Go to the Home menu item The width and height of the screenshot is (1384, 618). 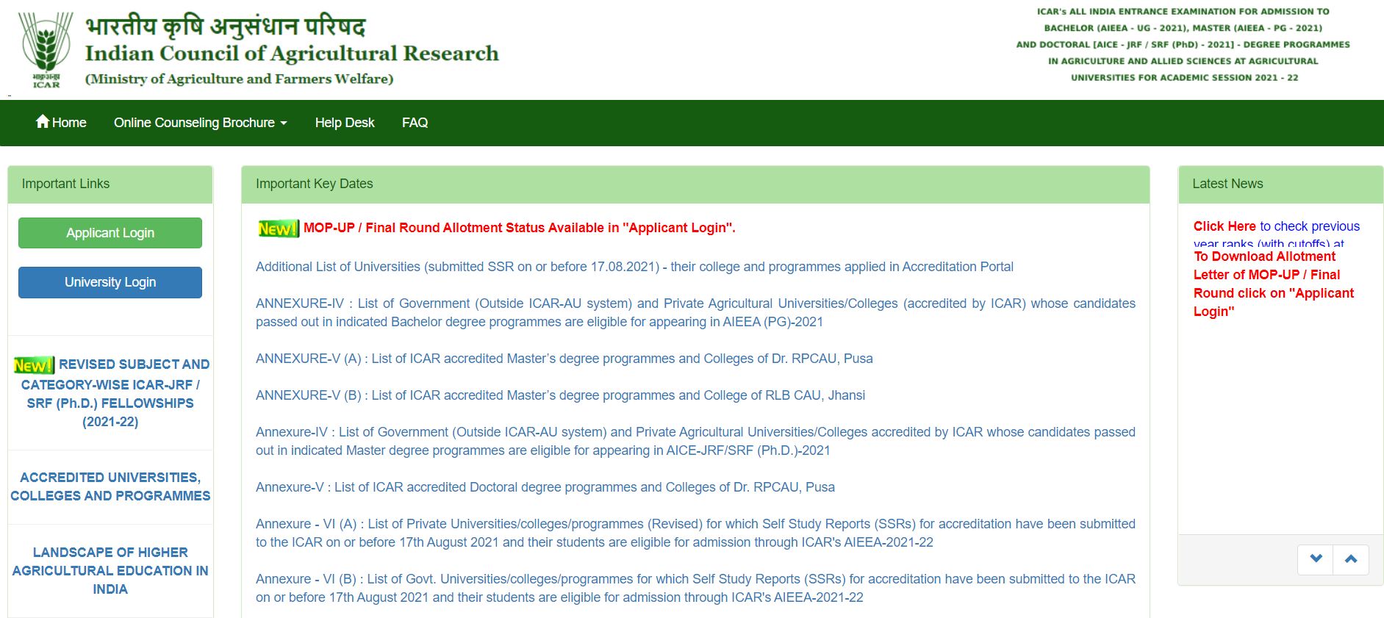pos(61,123)
